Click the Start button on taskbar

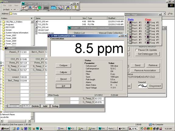coord(5,129)
